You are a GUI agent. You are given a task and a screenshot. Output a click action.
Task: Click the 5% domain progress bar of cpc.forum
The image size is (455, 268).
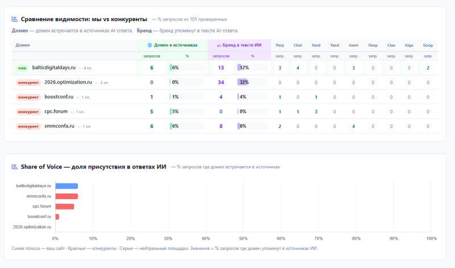tap(187, 112)
